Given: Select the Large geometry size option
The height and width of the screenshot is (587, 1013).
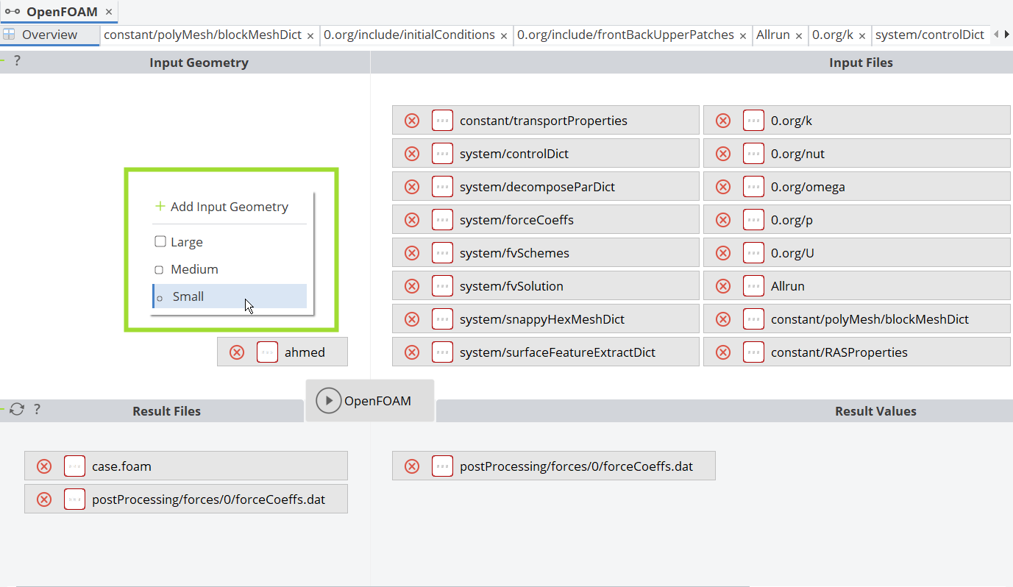Looking at the screenshot, I should [229, 242].
